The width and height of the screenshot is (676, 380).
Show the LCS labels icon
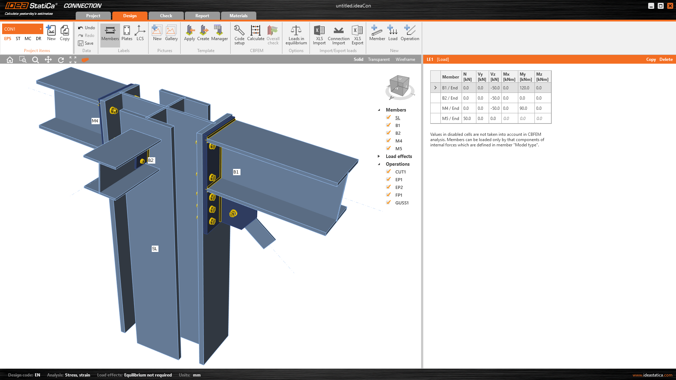[140, 31]
